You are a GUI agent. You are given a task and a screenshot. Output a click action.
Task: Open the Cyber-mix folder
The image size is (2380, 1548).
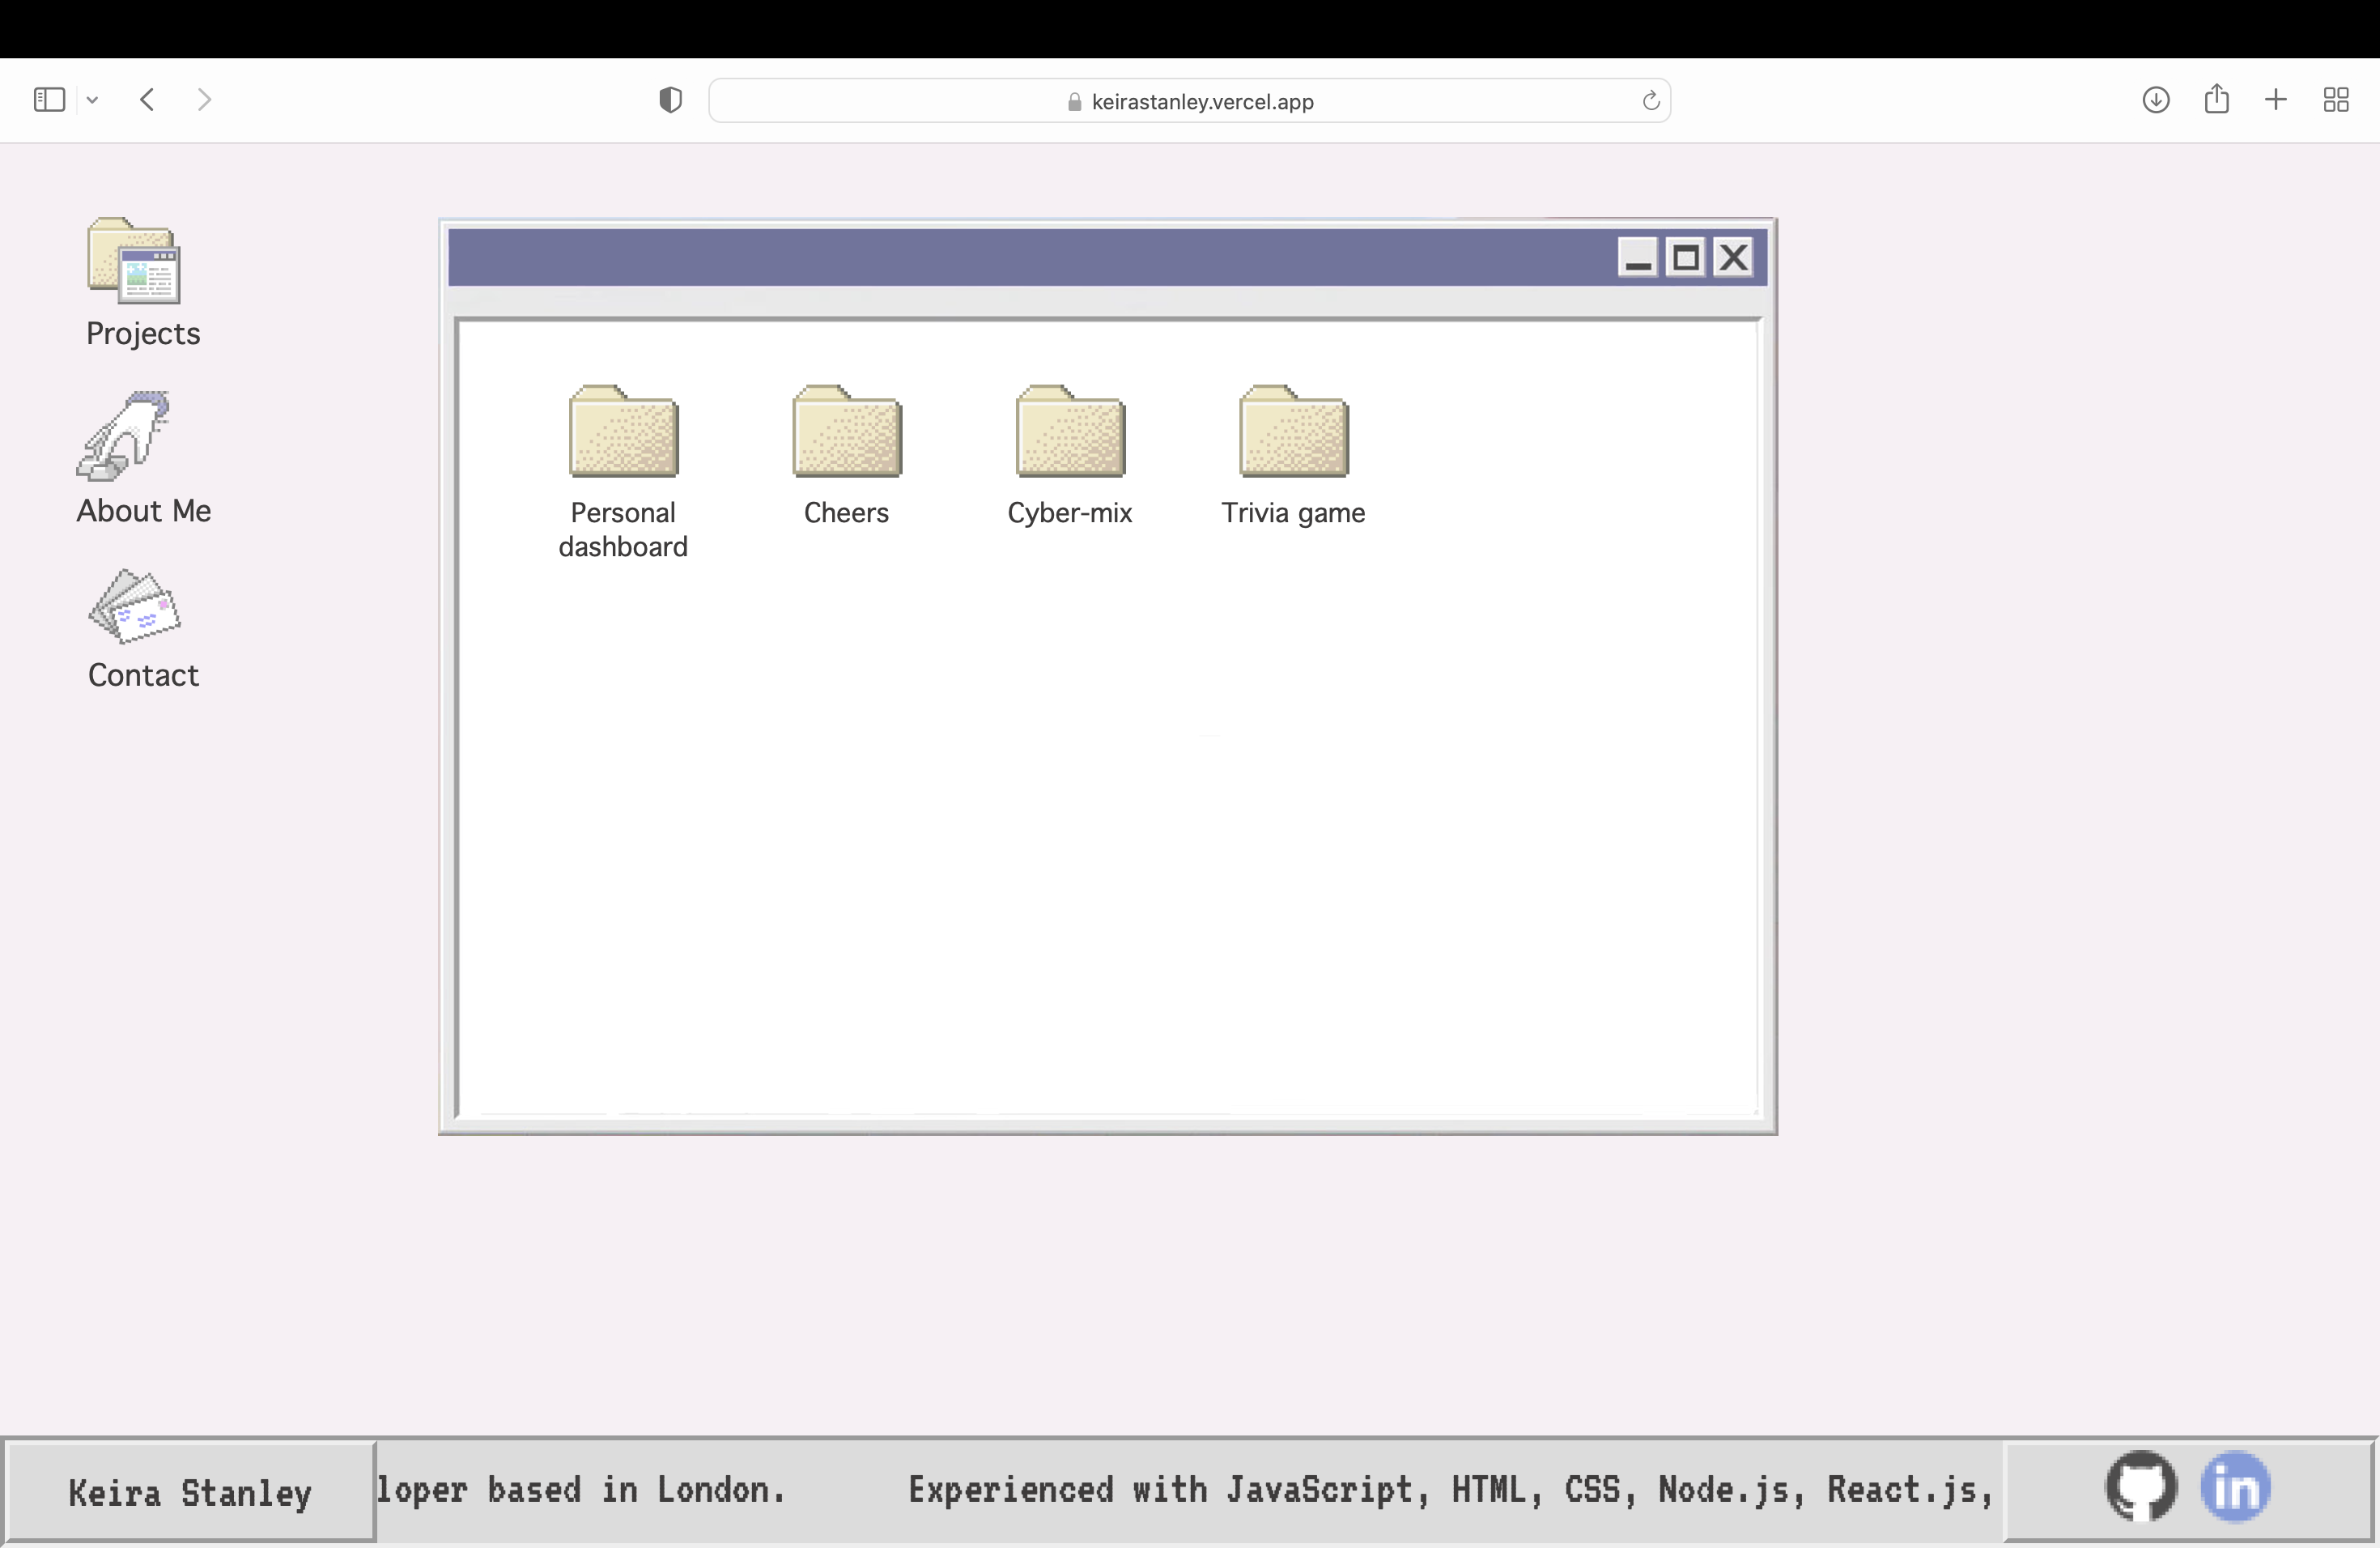(1070, 432)
